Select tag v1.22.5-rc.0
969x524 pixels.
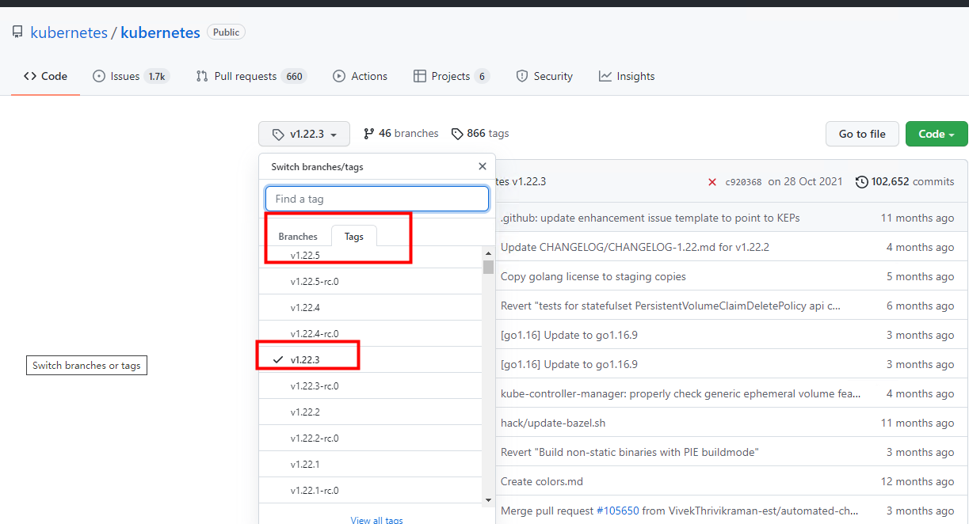tap(370, 281)
